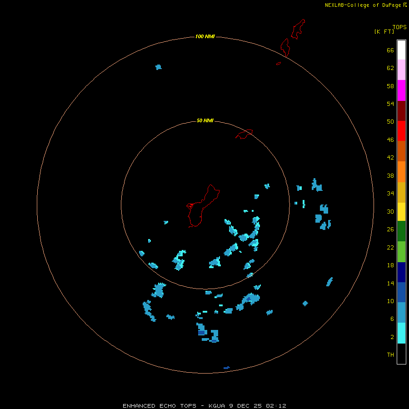The image size is (409, 409).
Task: Click the legend value 18
Action: click(x=390, y=265)
